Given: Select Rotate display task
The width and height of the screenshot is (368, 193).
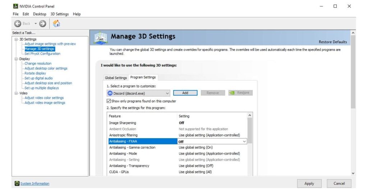Looking at the screenshot, I should click(x=35, y=73).
